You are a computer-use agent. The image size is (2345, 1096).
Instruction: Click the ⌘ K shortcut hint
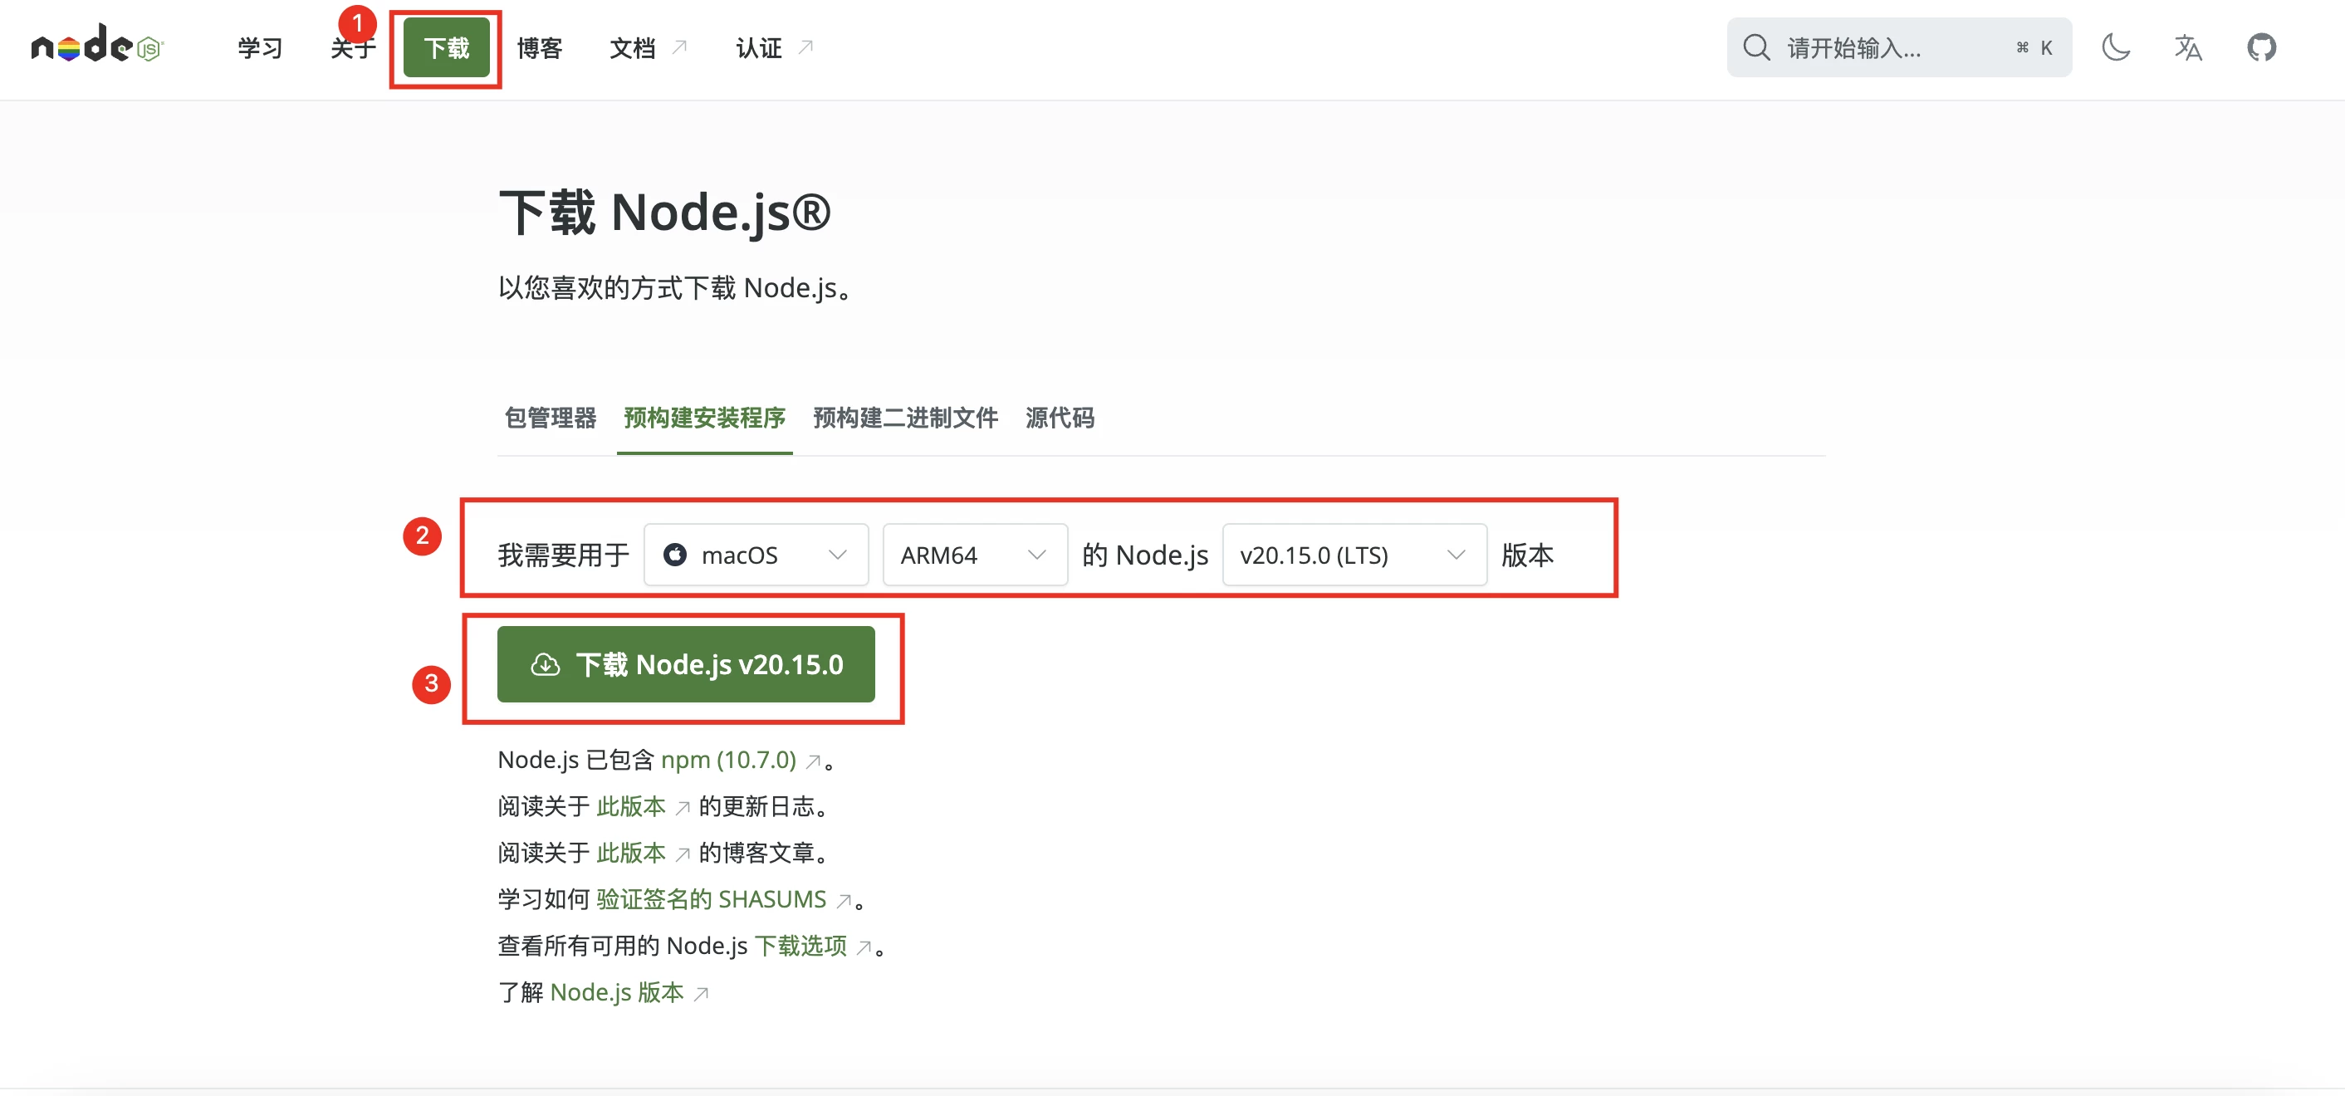coord(2034,47)
